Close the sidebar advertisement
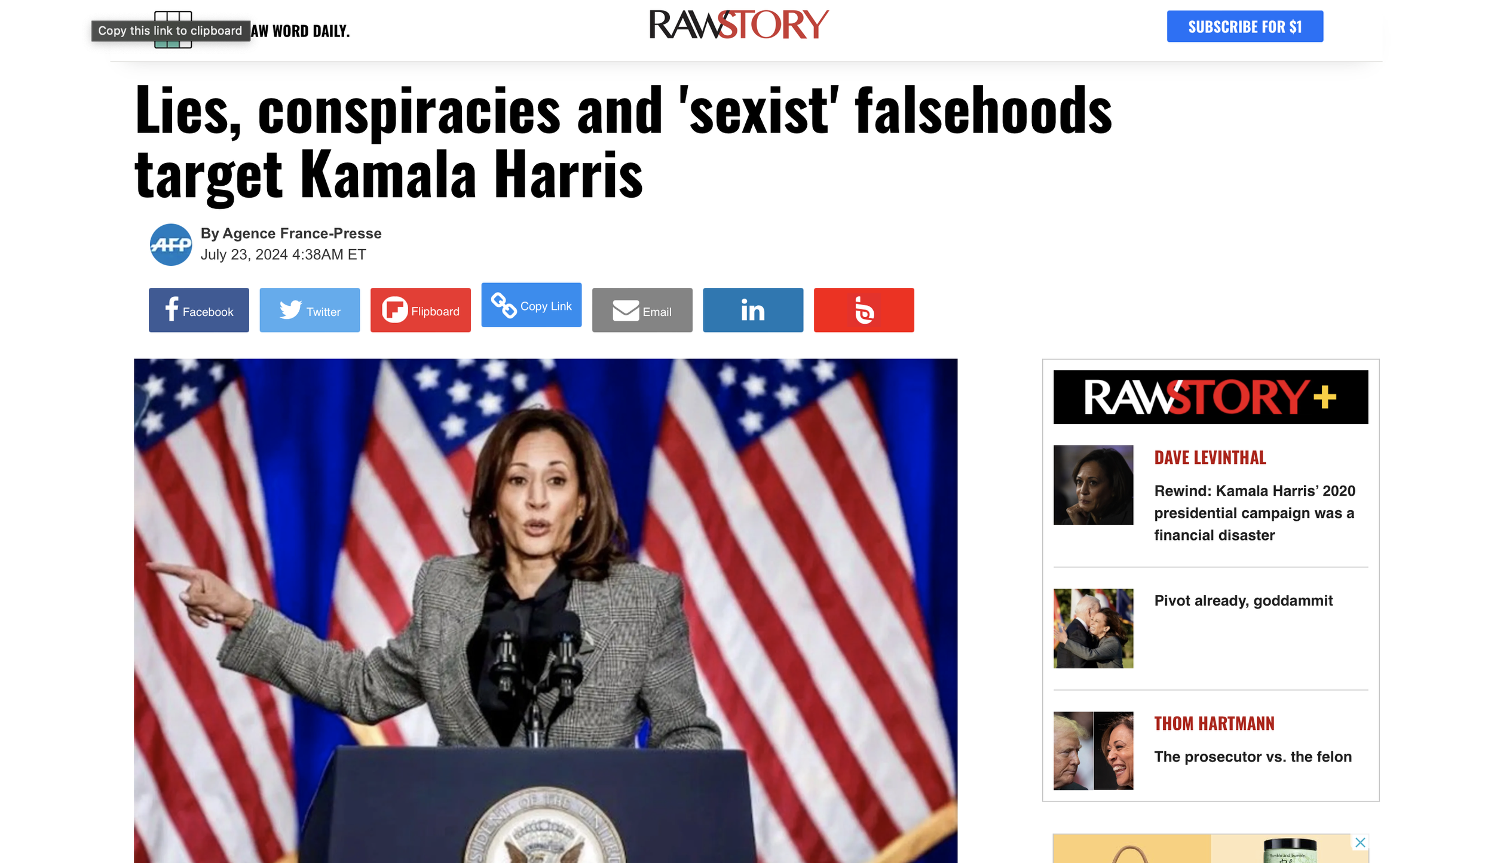Screen dimensions: 1494x863 coord(1360,842)
